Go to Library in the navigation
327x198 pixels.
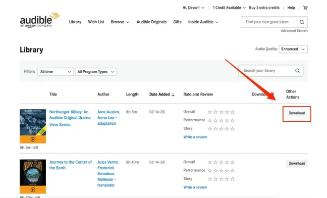click(x=75, y=22)
